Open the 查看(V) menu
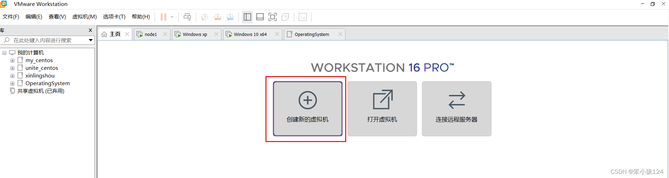Image resolution: width=669 pixels, height=178 pixels. click(x=57, y=17)
